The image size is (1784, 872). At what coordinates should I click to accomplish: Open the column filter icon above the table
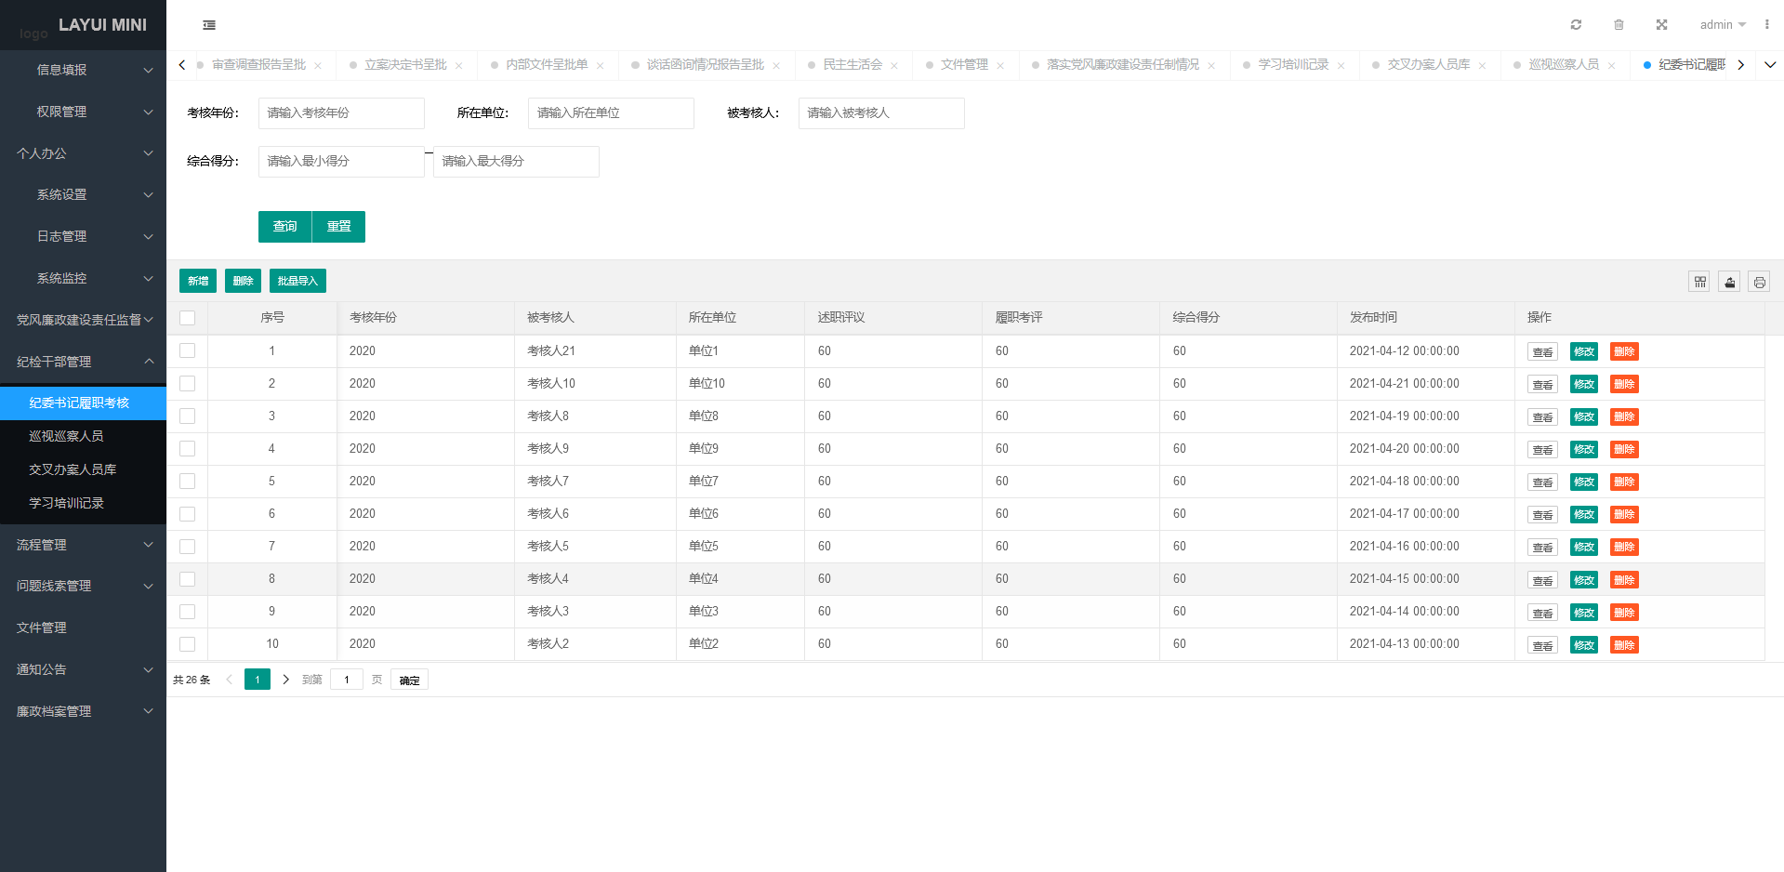[x=1699, y=281]
